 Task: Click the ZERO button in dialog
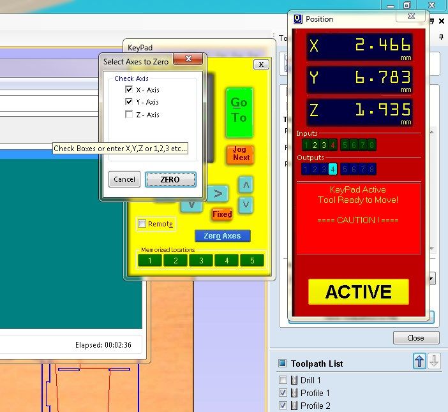(170, 180)
